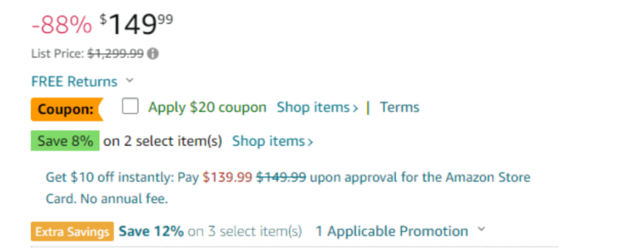Click the orange Coupon badge
This screenshot has width=623, height=248.
point(66,108)
